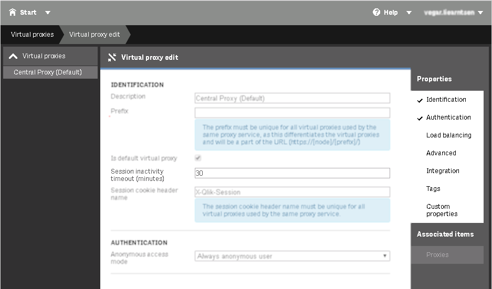492x289 pixels.
Task: Click the checkmark beside Authentication
Action: (x=420, y=118)
